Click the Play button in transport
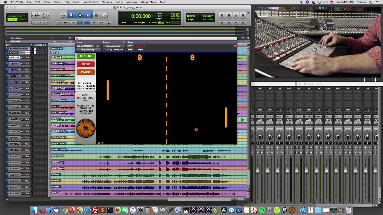This screenshot has width=383, height=215. tap(236, 16)
